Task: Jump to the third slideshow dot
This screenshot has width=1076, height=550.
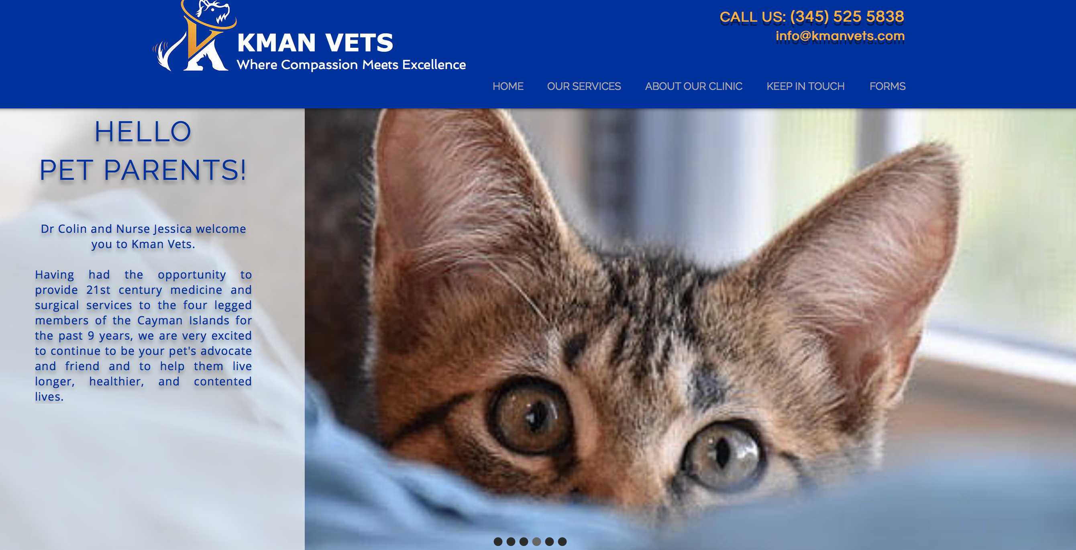Action: pyautogui.click(x=524, y=542)
